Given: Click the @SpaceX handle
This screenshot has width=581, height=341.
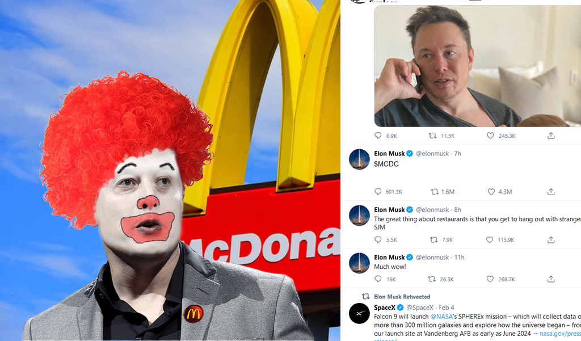Looking at the screenshot, I should pyautogui.click(x=420, y=308).
